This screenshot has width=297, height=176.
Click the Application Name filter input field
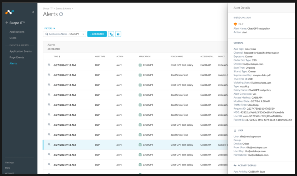pyautogui.click(x=65, y=34)
